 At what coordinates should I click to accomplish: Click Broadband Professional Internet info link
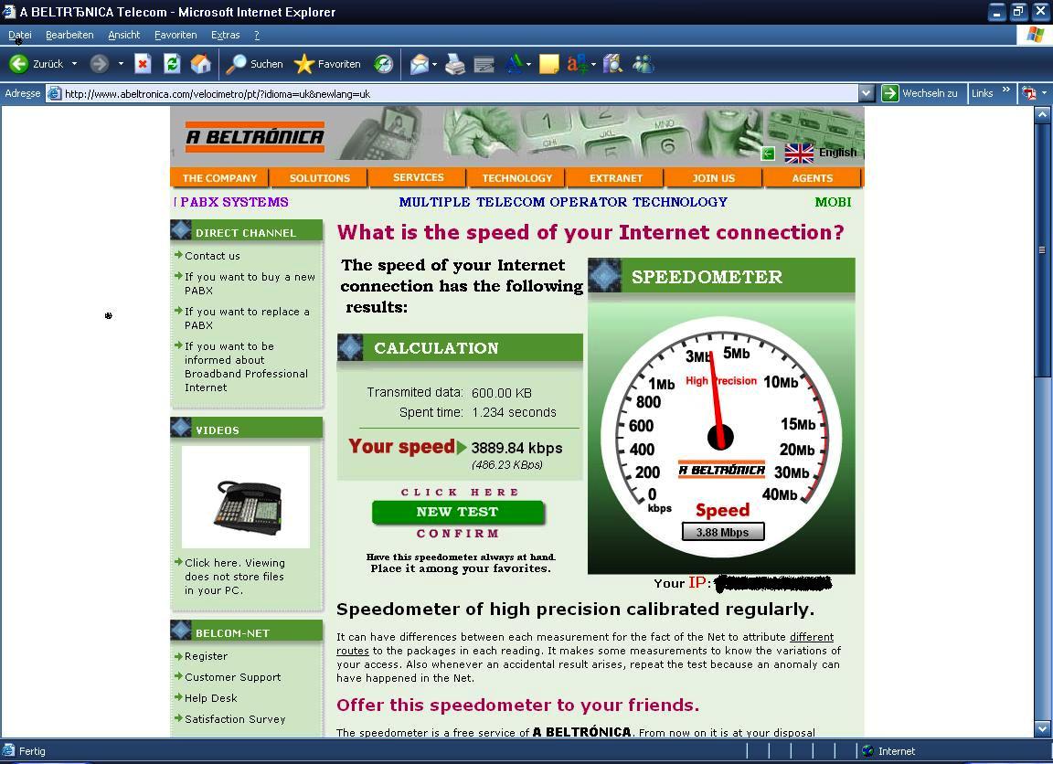[x=246, y=366]
